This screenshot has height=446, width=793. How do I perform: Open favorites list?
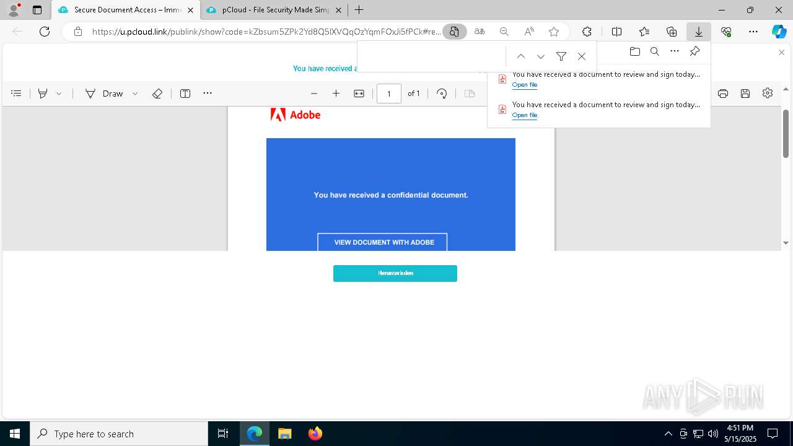pyautogui.click(x=644, y=32)
